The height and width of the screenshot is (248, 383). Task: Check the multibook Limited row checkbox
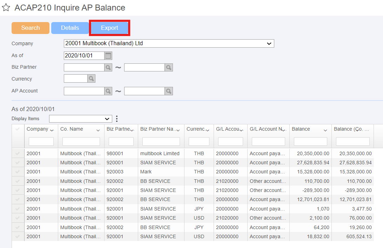pyautogui.click(x=18, y=153)
